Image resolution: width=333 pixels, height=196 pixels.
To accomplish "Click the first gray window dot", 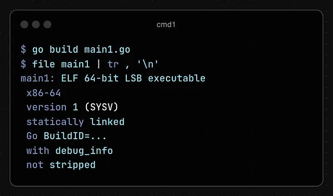I will tap(24, 24).
